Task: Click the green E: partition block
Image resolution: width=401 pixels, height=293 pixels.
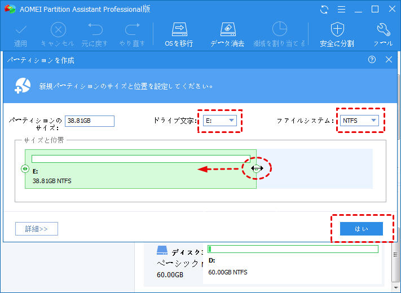Action: coord(140,169)
